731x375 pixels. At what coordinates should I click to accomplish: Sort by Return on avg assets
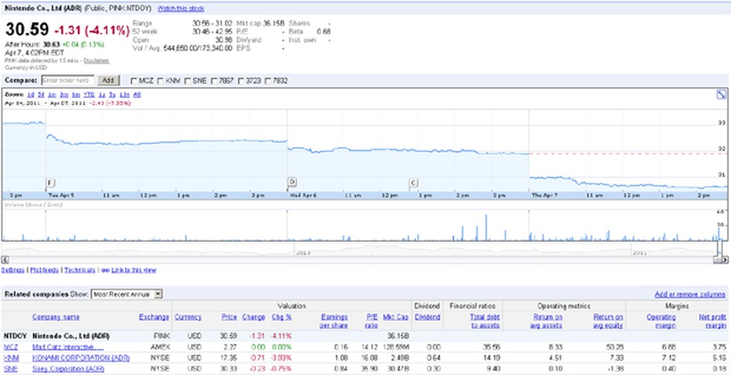pyautogui.click(x=546, y=321)
